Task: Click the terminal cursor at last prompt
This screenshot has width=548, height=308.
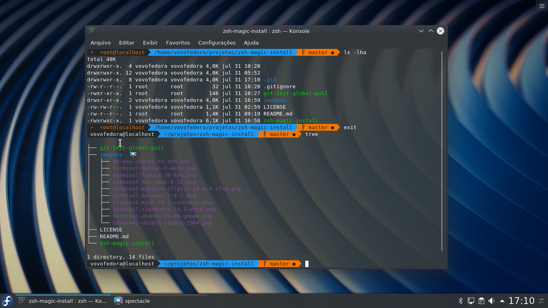Action: pyautogui.click(x=307, y=263)
